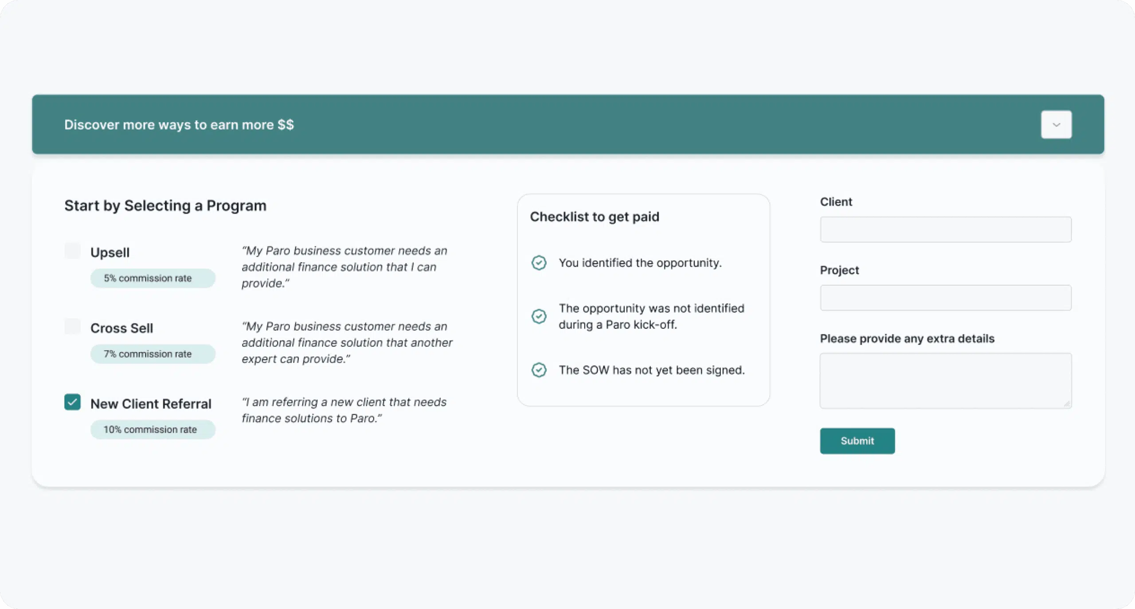Collapse the earn more banner with chevron

coord(1056,125)
